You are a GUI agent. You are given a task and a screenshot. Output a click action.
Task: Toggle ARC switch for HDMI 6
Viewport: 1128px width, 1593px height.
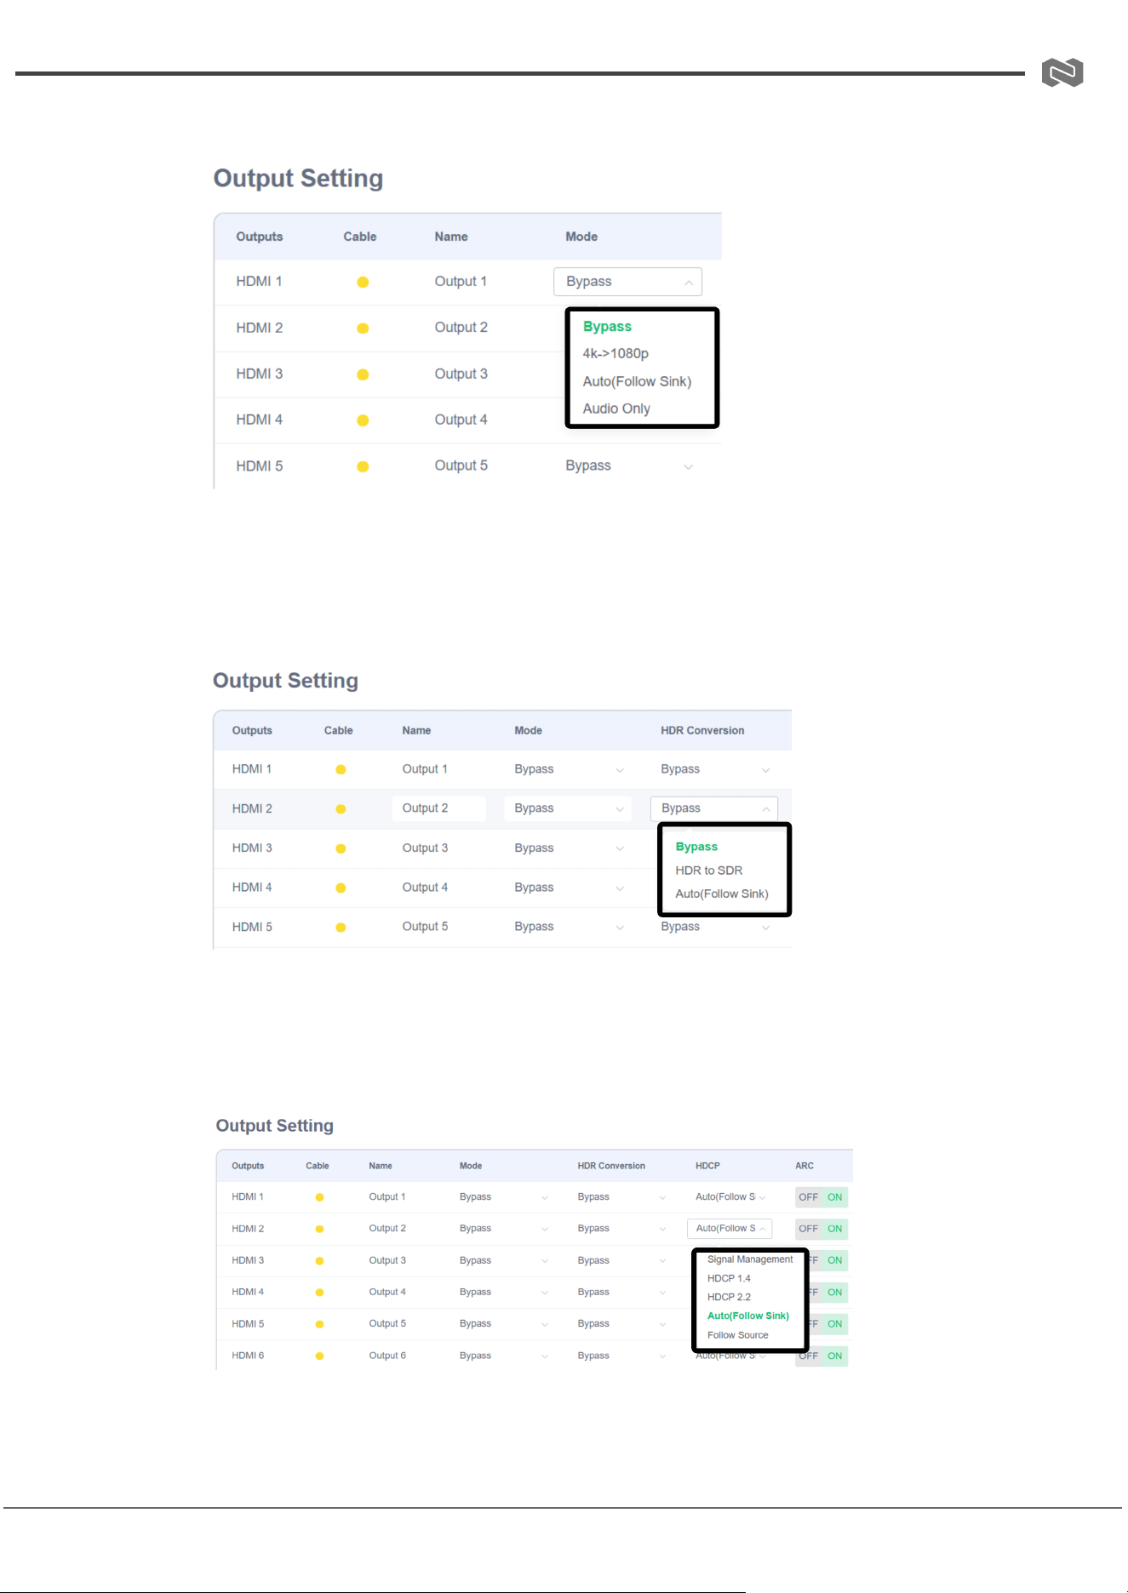click(822, 1356)
